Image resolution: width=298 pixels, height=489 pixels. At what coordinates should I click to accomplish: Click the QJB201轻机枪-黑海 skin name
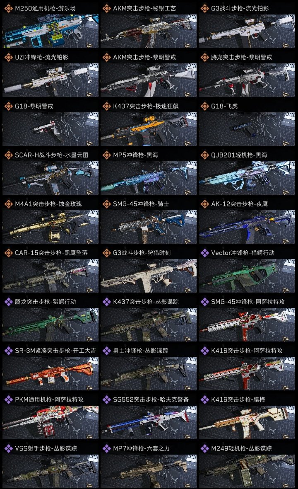(x=239, y=155)
